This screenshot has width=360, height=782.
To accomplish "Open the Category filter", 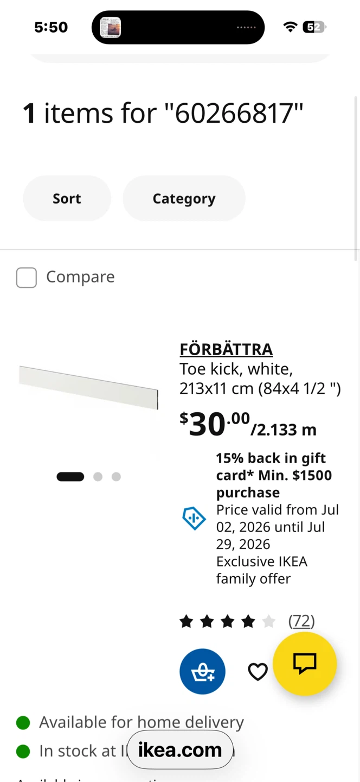I will [184, 198].
